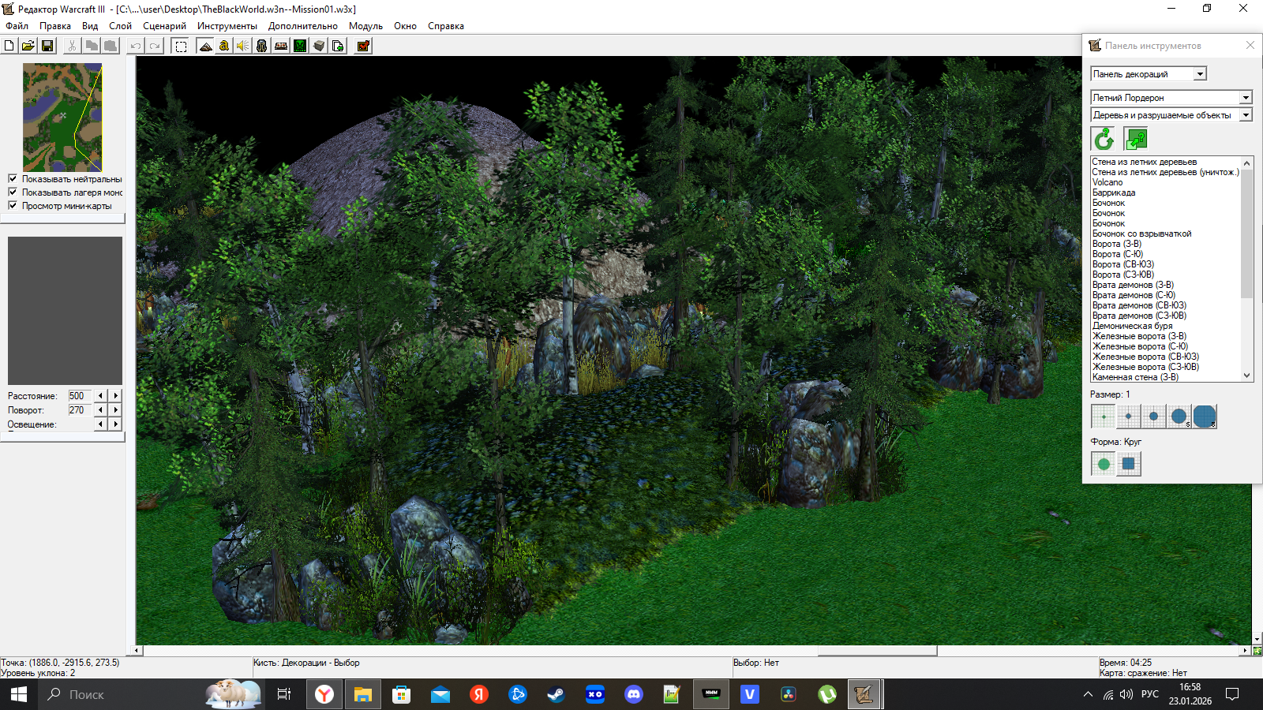Open 'Деревья и разрушаемые объекты' category dropdown

[x=1171, y=115]
